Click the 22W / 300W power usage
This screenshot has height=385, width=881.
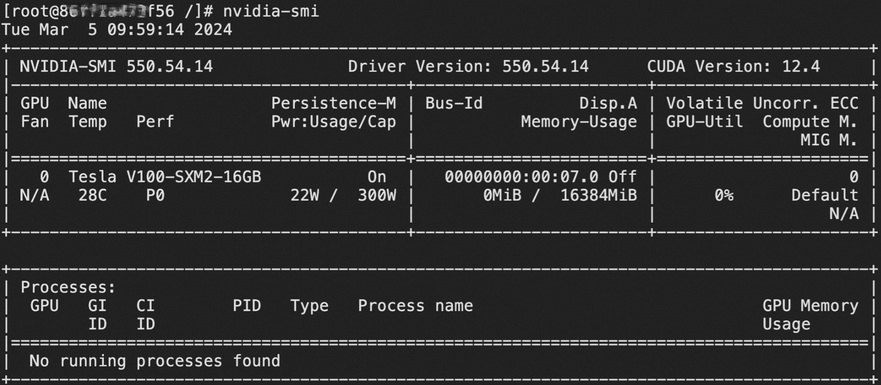[343, 195]
